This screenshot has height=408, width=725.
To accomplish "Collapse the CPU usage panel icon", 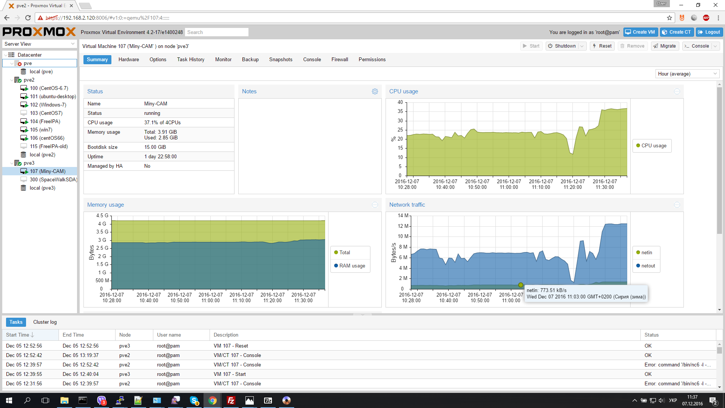I will click(x=677, y=91).
